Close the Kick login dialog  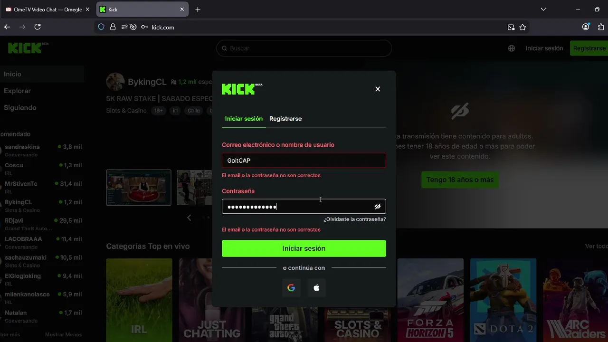pos(378,89)
